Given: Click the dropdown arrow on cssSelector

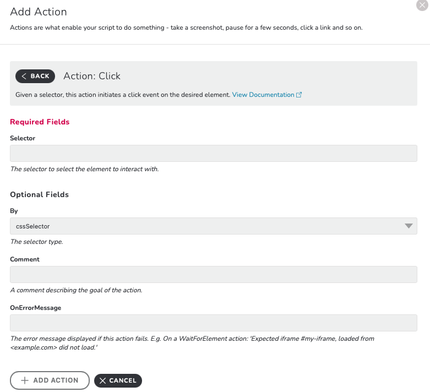Looking at the screenshot, I should [x=409, y=226].
